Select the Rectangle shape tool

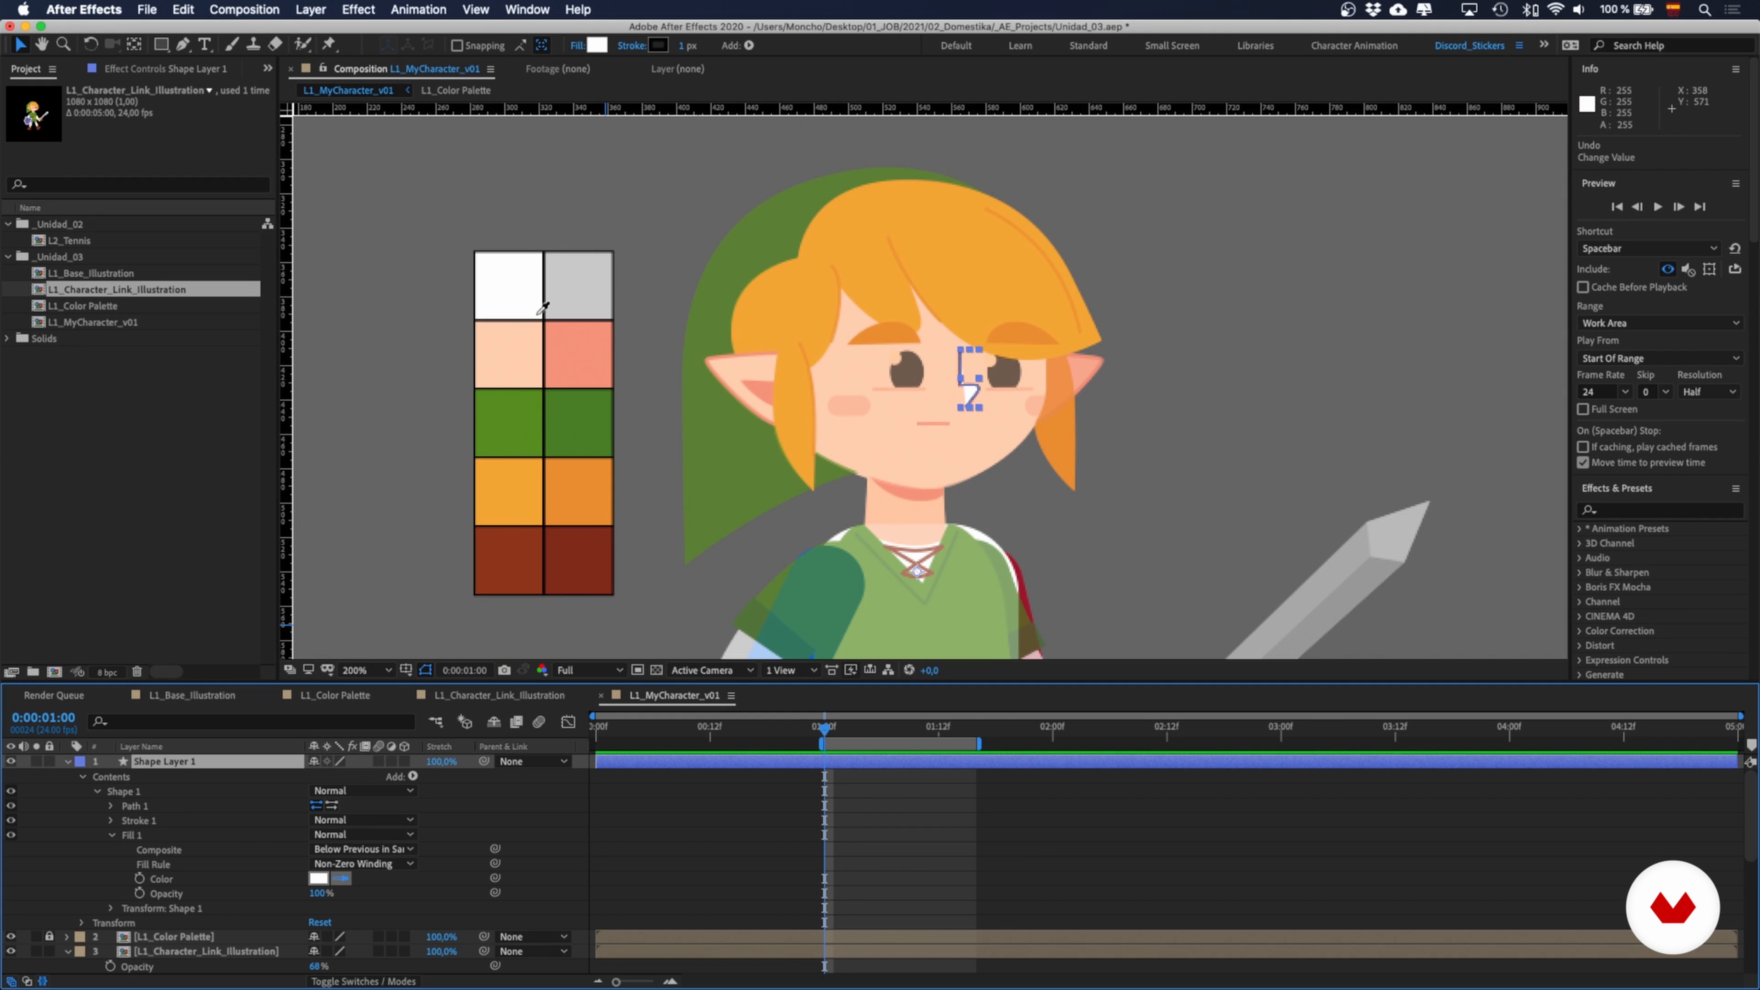161,45
